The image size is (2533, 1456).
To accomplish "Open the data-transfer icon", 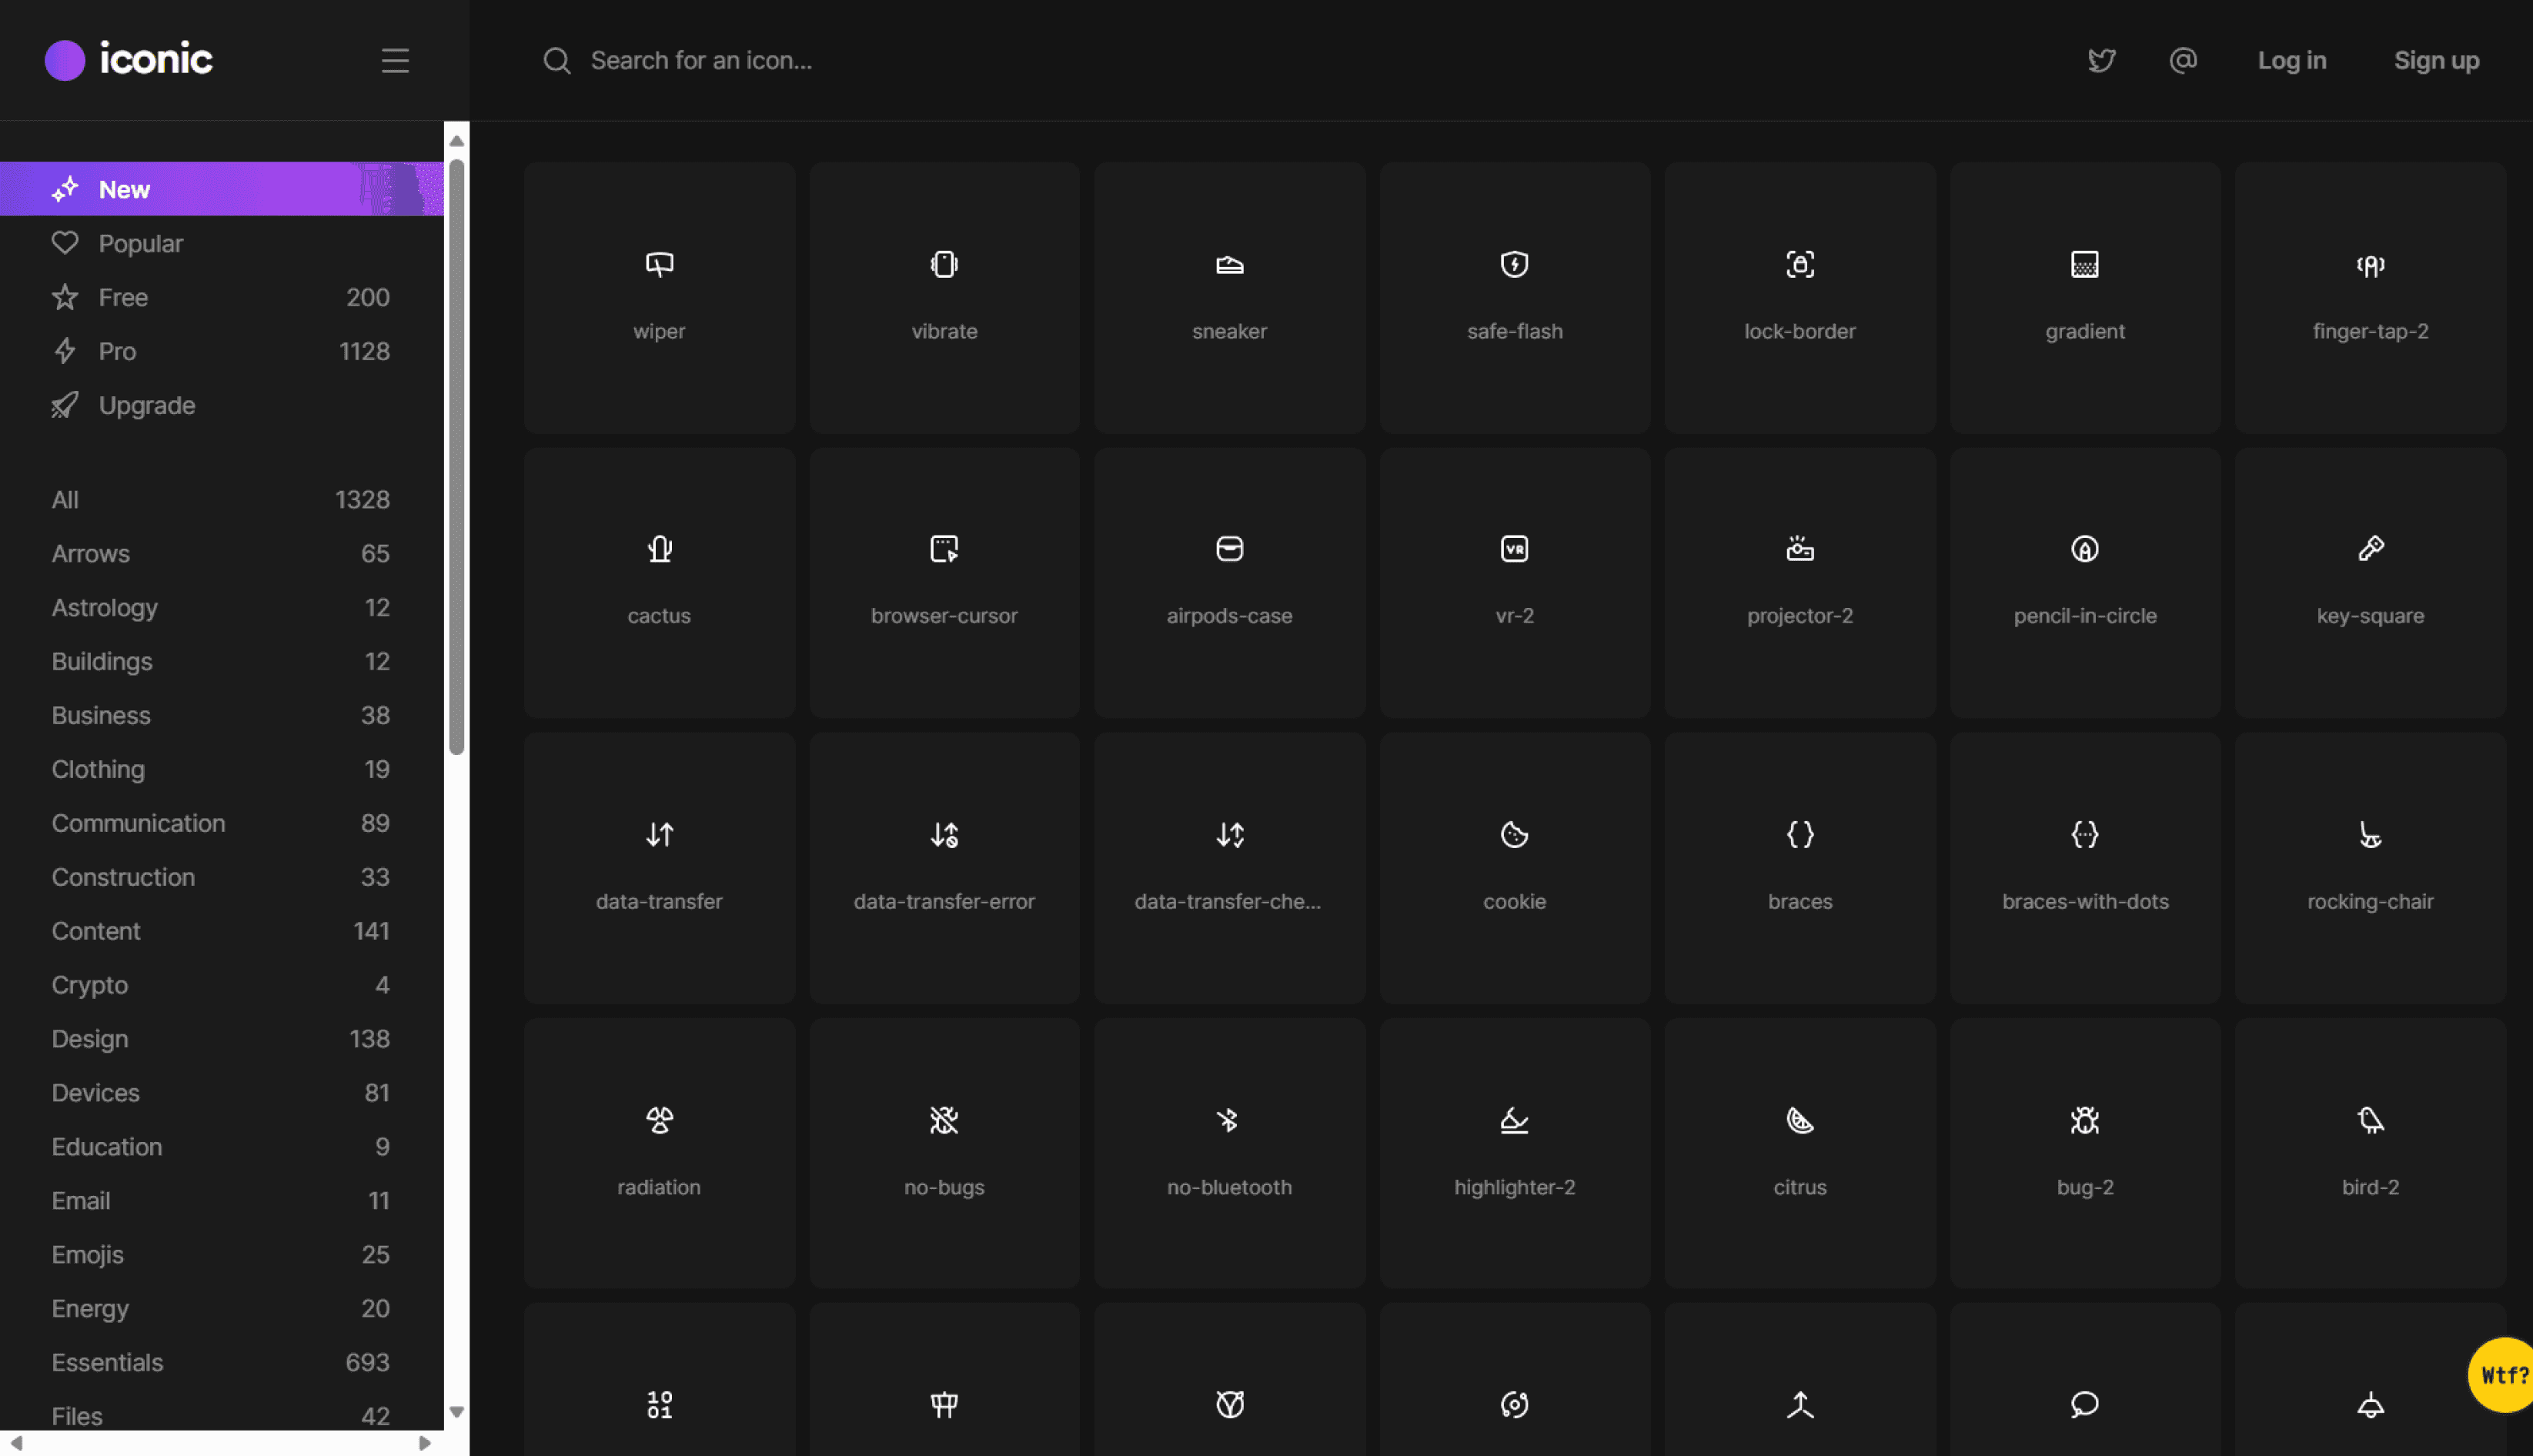I will (659, 868).
